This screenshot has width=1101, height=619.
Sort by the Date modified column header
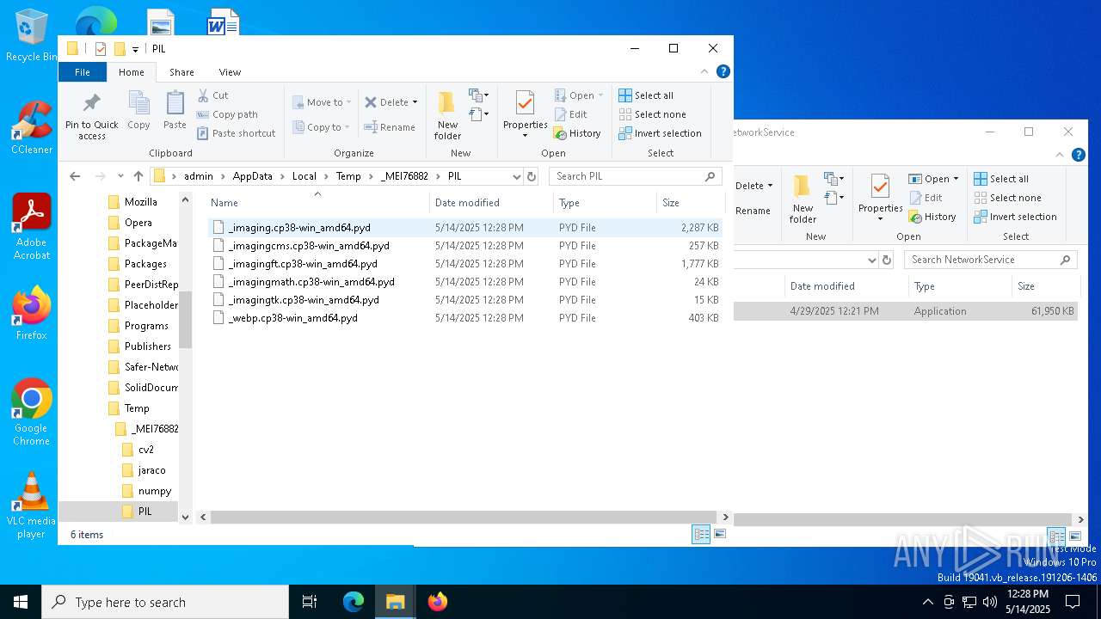click(491, 203)
